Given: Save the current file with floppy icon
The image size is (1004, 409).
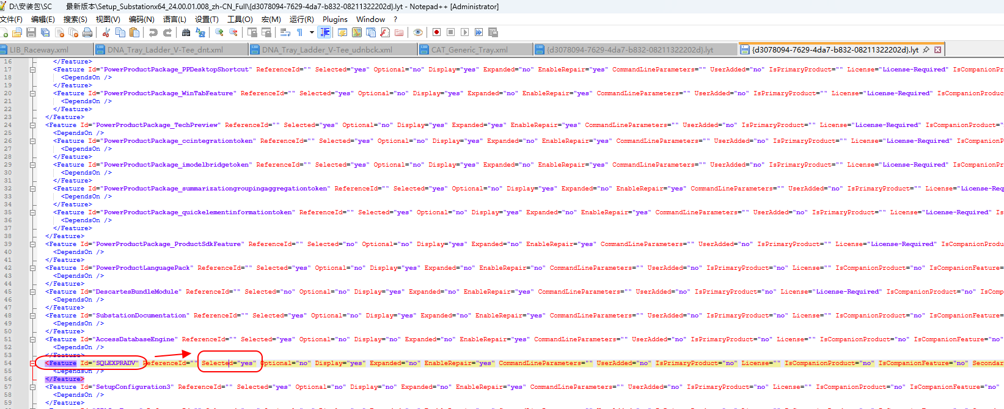Looking at the screenshot, I should click(31, 32).
